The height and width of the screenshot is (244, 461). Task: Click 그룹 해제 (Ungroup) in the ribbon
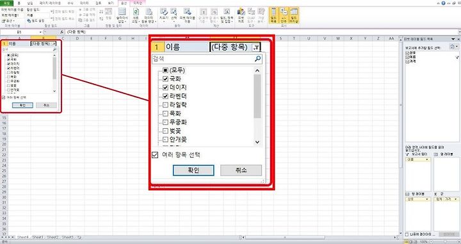tap(86, 15)
